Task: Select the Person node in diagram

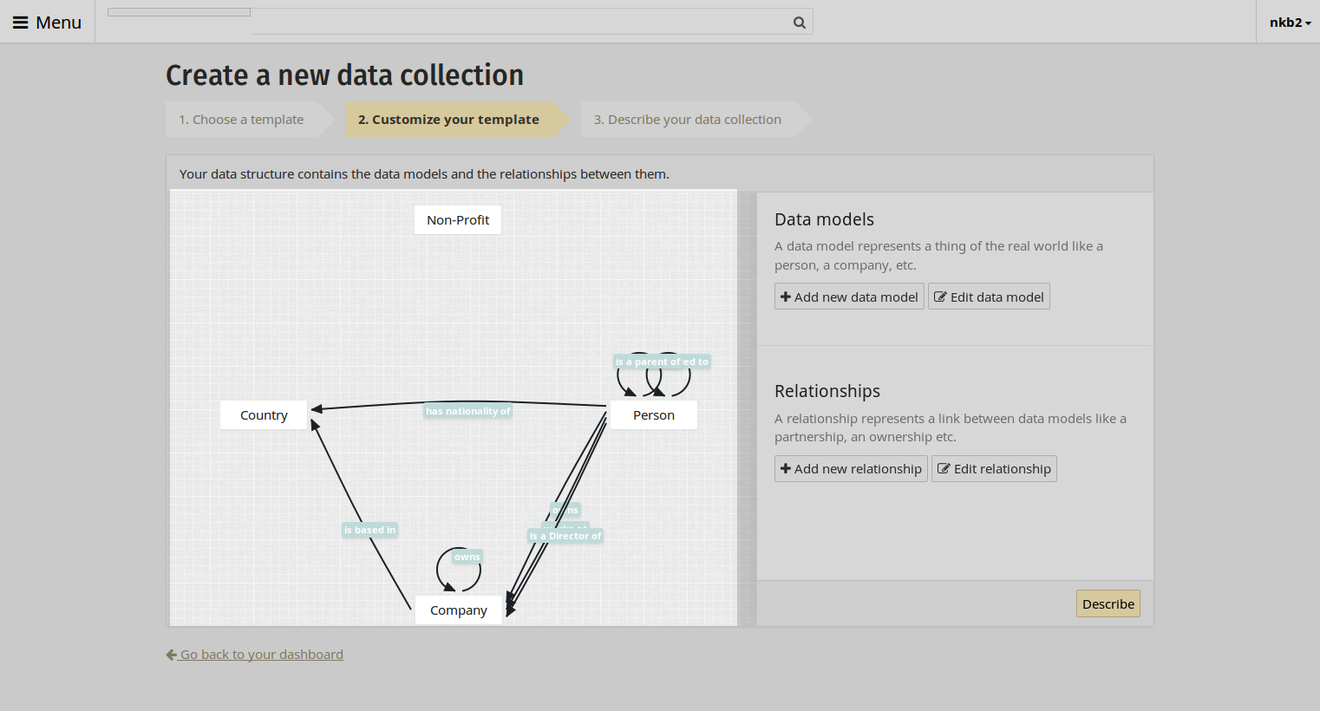Action: [654, 415]
